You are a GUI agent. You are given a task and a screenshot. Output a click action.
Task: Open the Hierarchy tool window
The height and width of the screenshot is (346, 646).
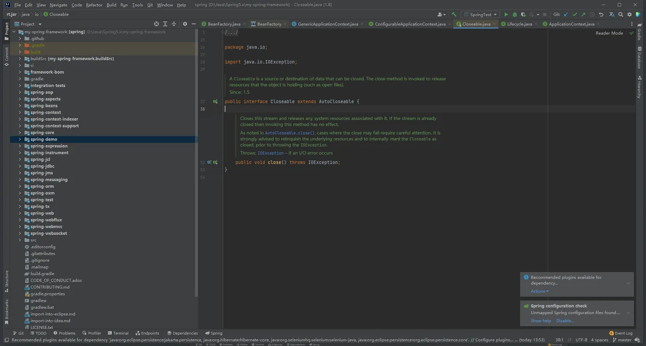(x=640, y=87)
